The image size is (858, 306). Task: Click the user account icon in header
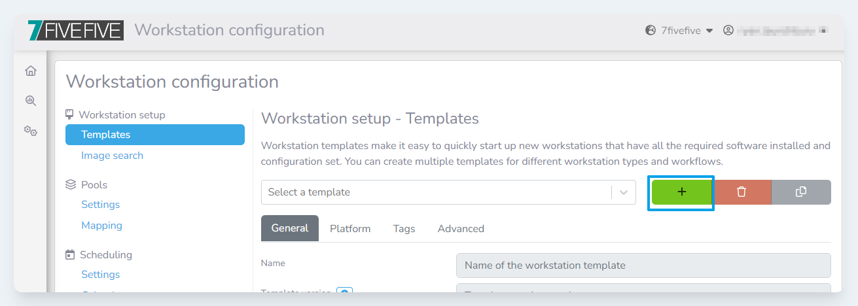click(728, 30)
